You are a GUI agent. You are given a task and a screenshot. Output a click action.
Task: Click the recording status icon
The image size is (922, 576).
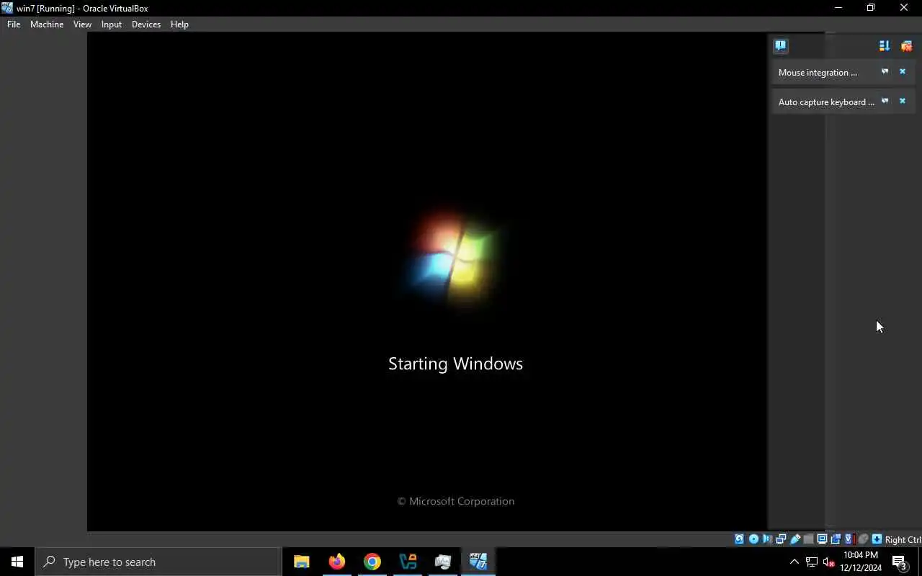tap(836, 539)
